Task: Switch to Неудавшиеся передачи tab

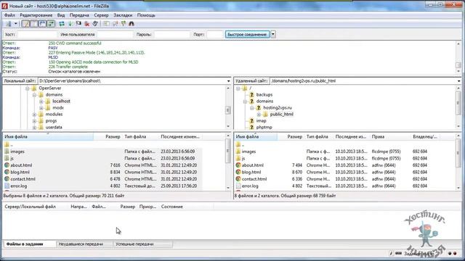Action: pyautogui.click(x=81, y=244)
